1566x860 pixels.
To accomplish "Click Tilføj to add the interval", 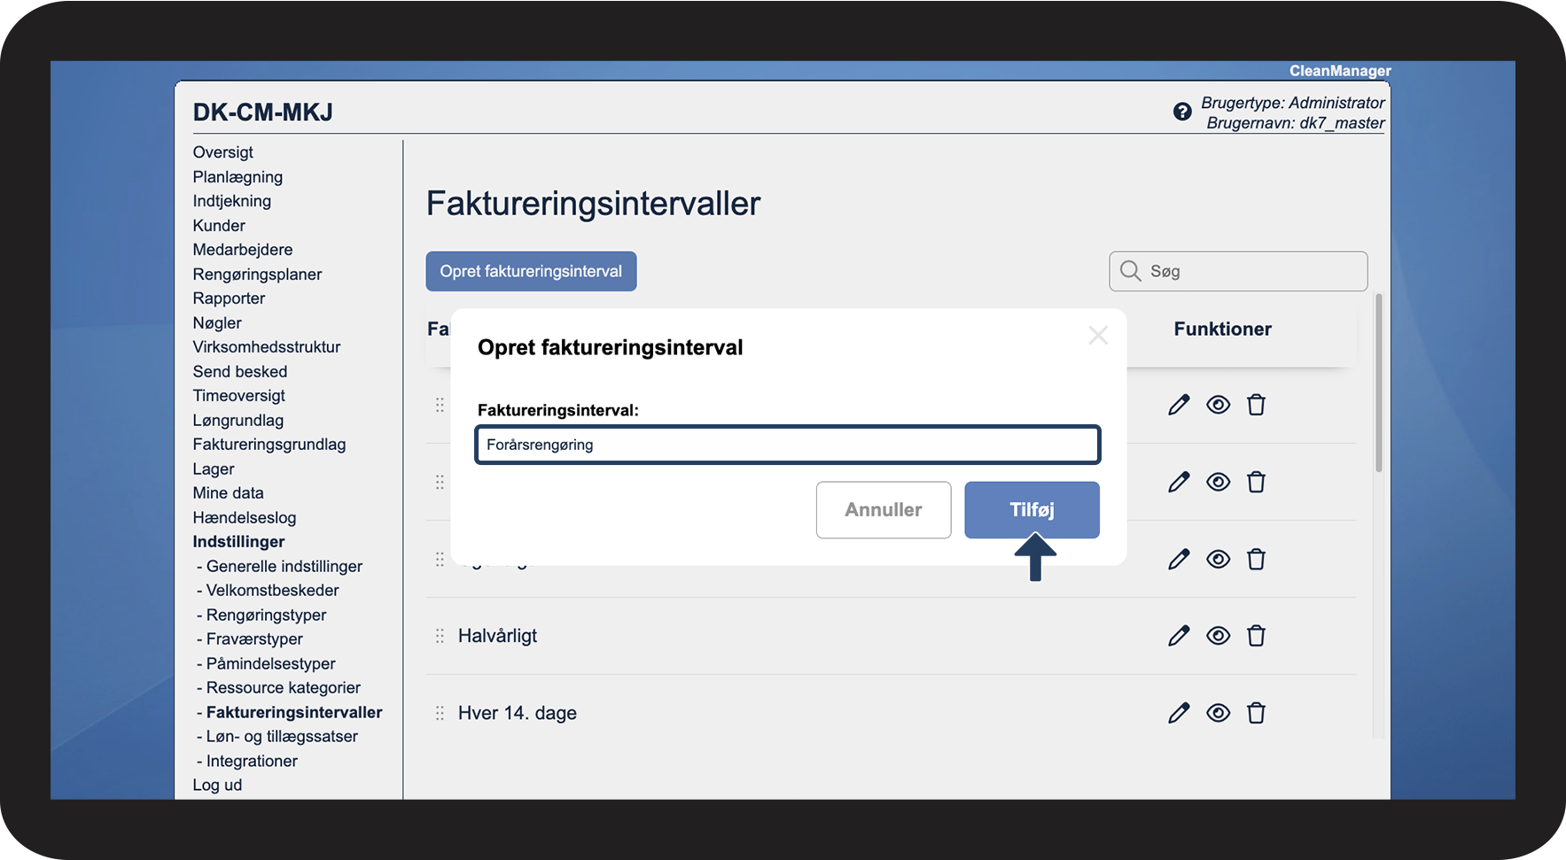I will [1032, 509].
